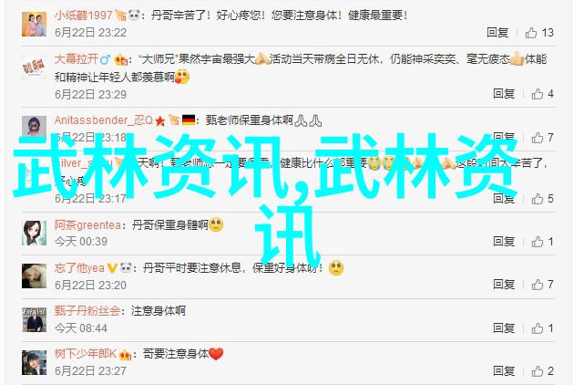Like Anitassbender's comment with 7 likes
The image size is (574, 385).
coord(542,138)
